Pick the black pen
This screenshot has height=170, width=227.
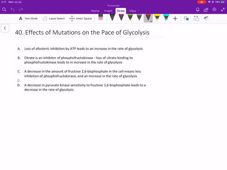[112, 17]
